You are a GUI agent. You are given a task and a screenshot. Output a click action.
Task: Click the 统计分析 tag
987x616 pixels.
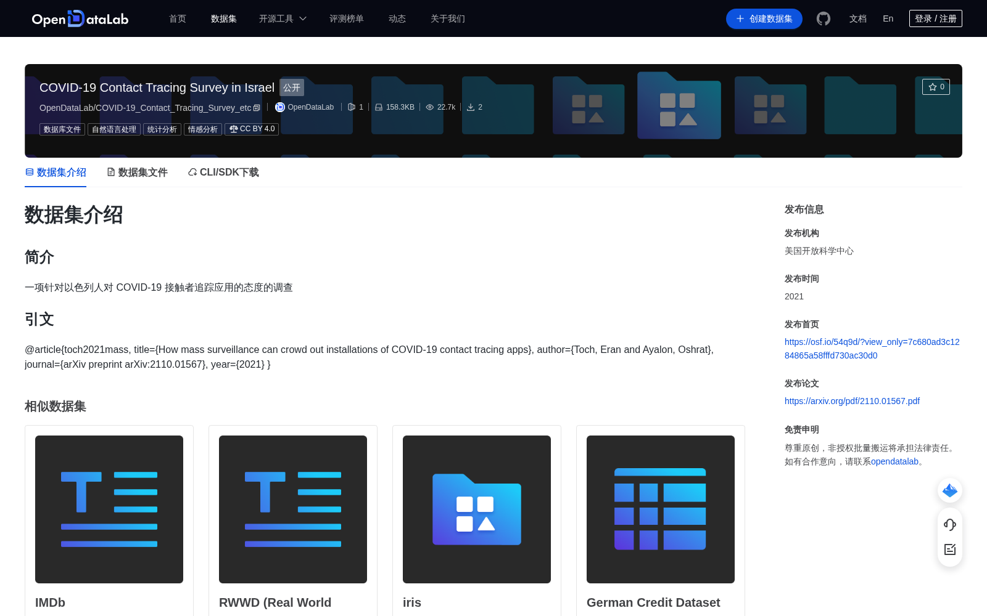pyautogui.click(x=162, y=129)
